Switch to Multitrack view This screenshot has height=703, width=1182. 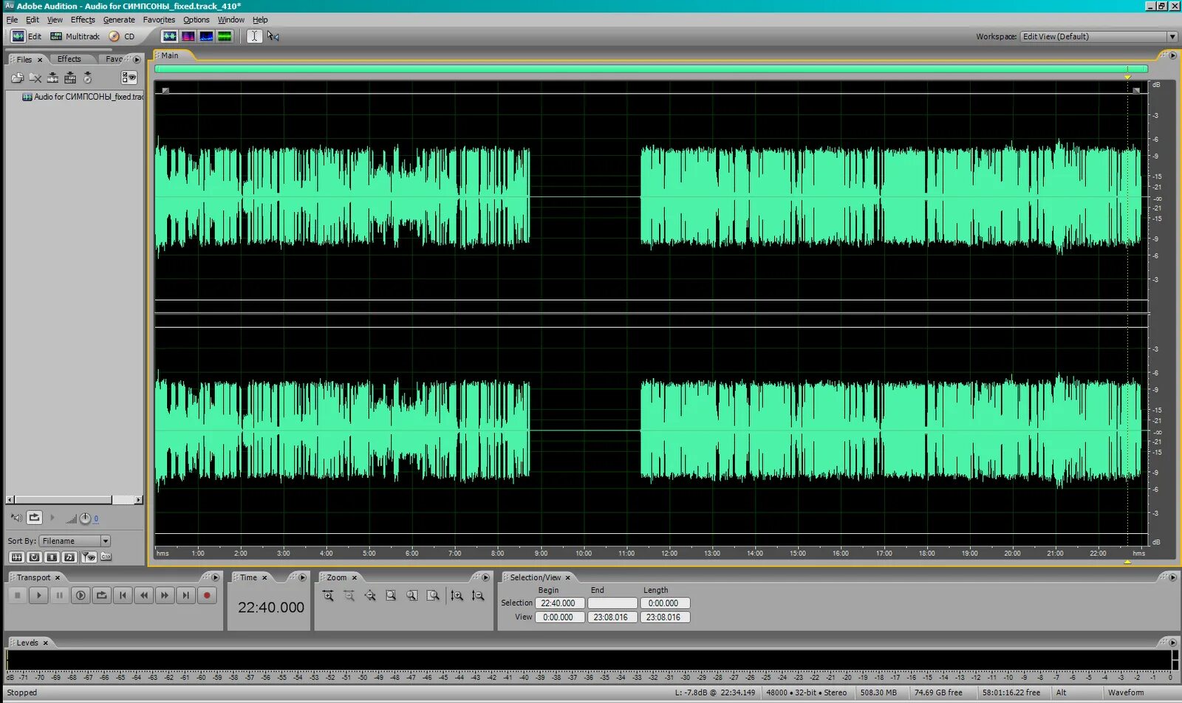point(75,36)
